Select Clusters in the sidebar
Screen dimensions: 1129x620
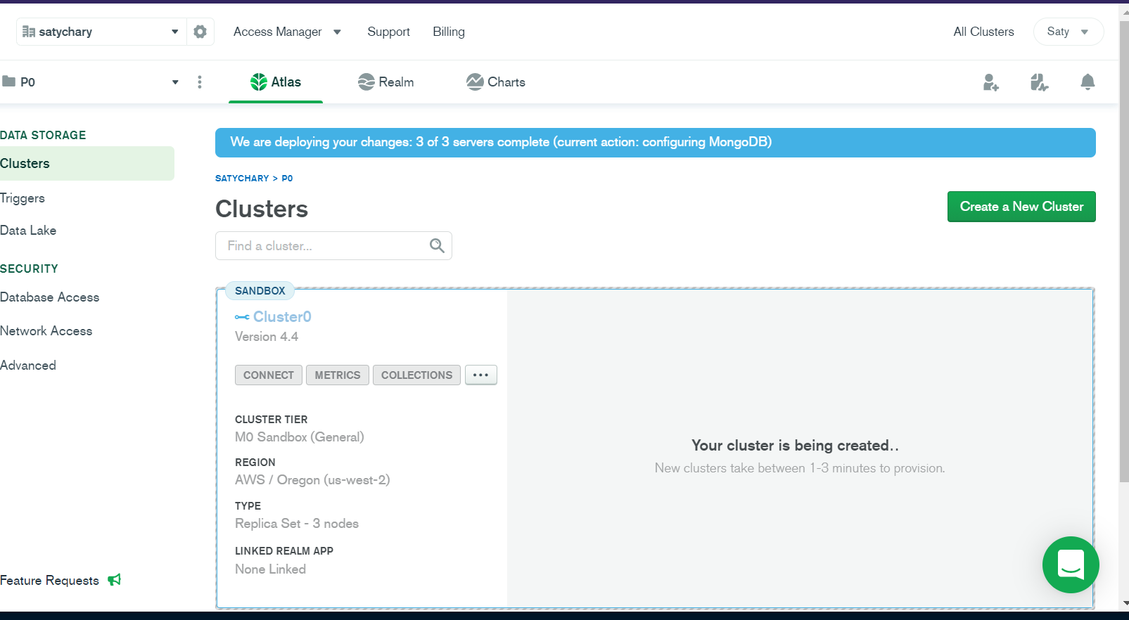[x=87, y=163]
